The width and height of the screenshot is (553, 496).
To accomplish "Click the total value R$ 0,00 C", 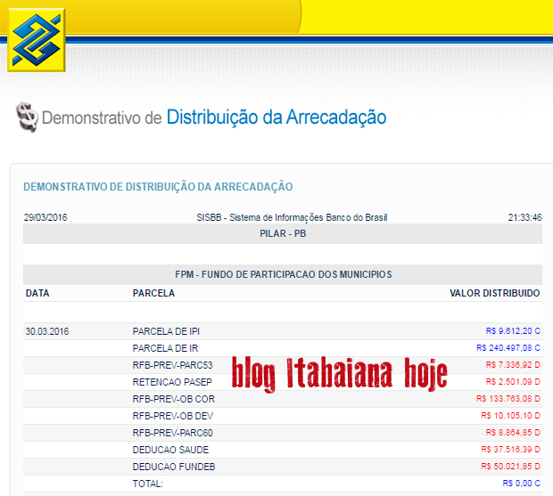I will [521, 483].
